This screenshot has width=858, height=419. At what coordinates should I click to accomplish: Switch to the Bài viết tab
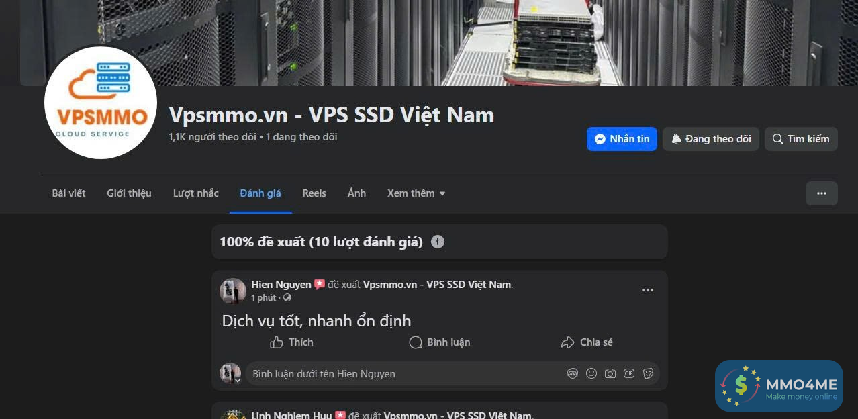point(69,193)
